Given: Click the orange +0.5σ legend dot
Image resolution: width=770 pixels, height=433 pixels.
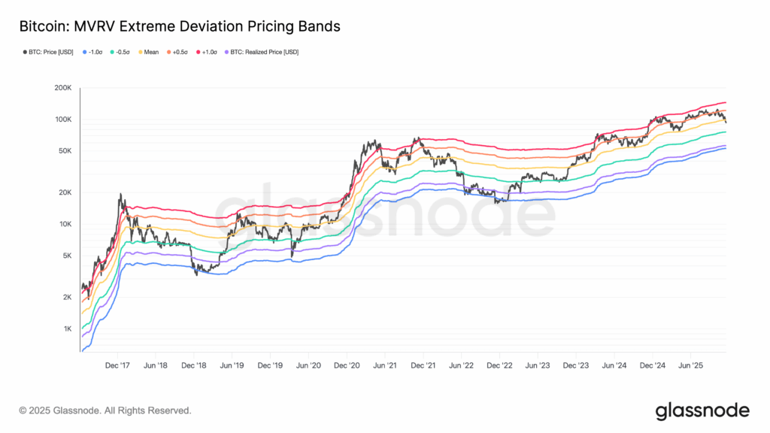Looking at the screenshot, I should (x=168, y=52).
